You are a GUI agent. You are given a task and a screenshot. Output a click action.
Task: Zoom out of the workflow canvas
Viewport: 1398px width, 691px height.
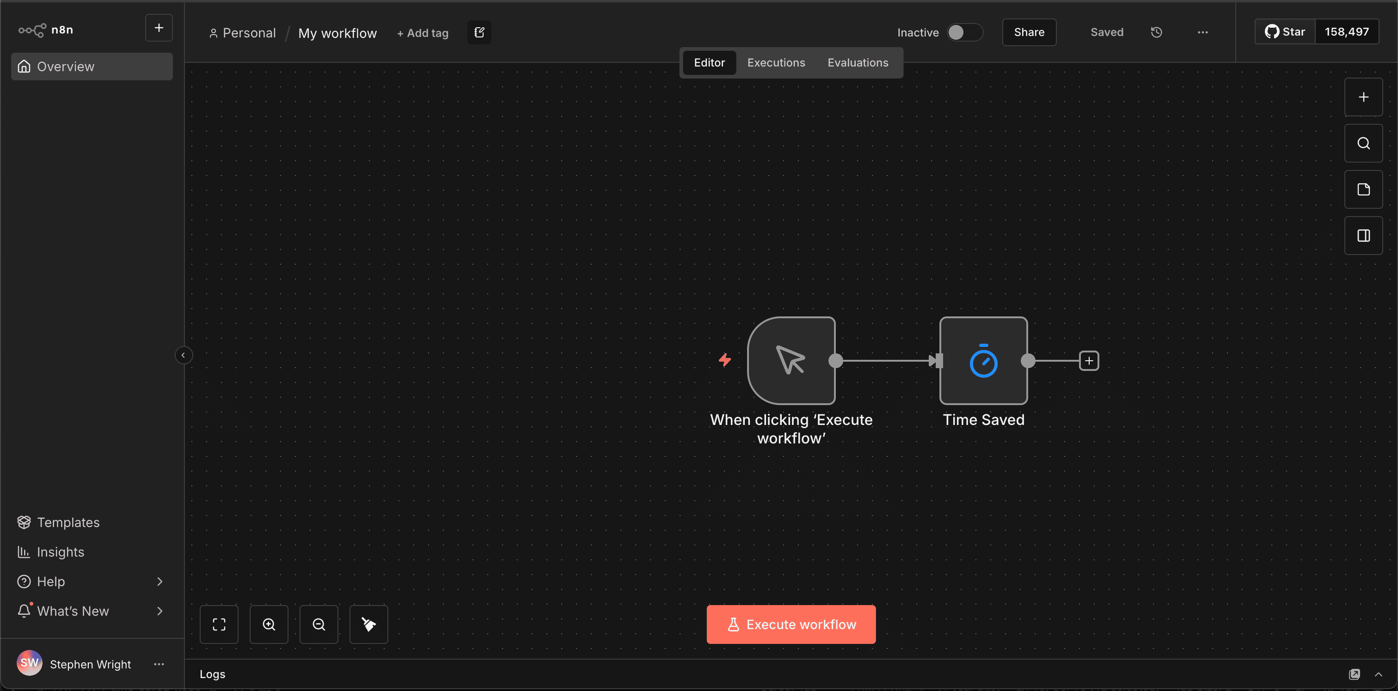tap(319, 624)
